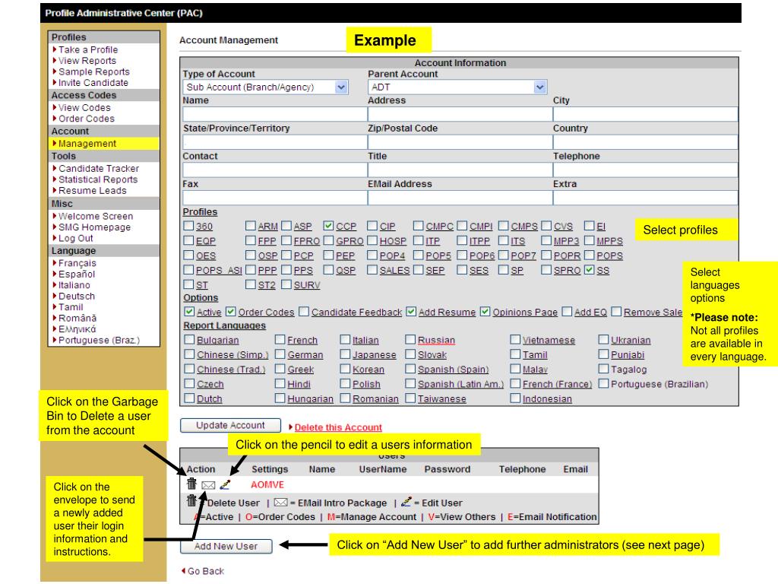The width and height of the screenshot is (778, 584).
Task: Open the POP7 profile link
Action: tap(523, 255)
